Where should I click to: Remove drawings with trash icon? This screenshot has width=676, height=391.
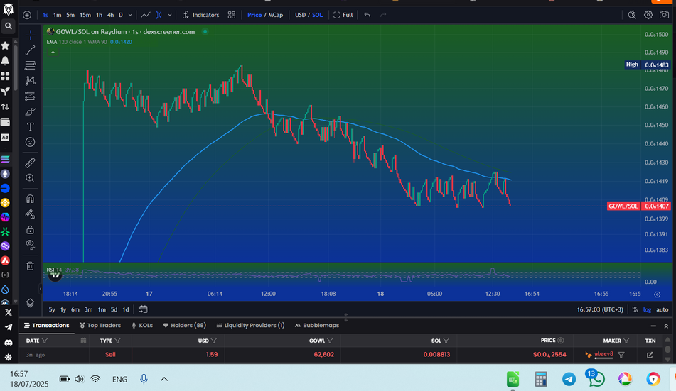pyautogui.click(x=30, y=265)
